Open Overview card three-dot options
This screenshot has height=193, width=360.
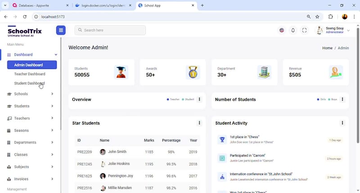tap(199, 99)
